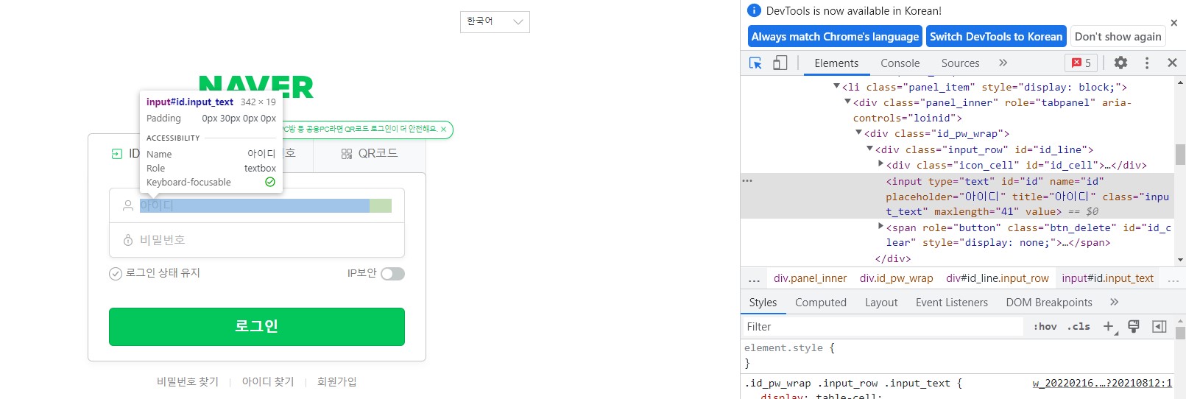The height and width of the screenshot is (399, 1186).
Task: Open 회원가입 link
Action: tap(336, 381)
